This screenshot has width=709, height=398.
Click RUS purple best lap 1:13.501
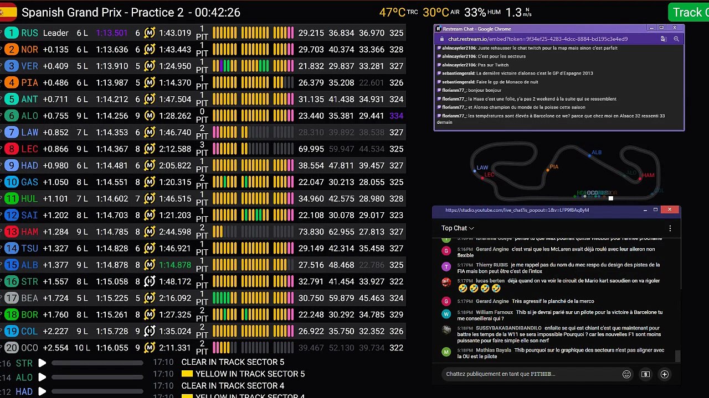point(112,33)
